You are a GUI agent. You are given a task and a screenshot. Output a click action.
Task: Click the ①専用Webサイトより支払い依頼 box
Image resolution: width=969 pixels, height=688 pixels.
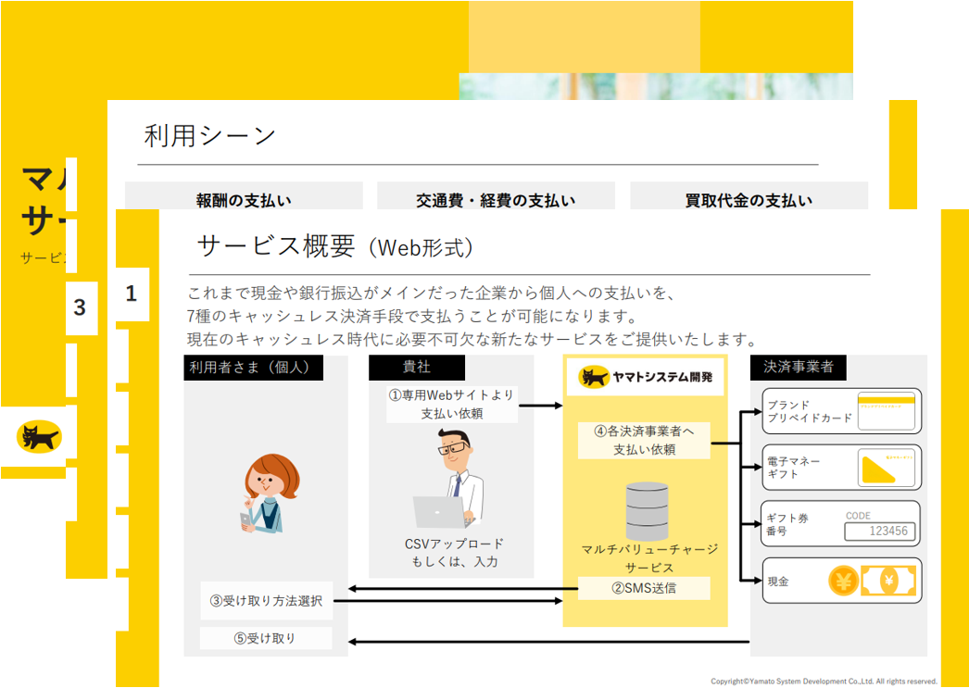coord(451,405)
